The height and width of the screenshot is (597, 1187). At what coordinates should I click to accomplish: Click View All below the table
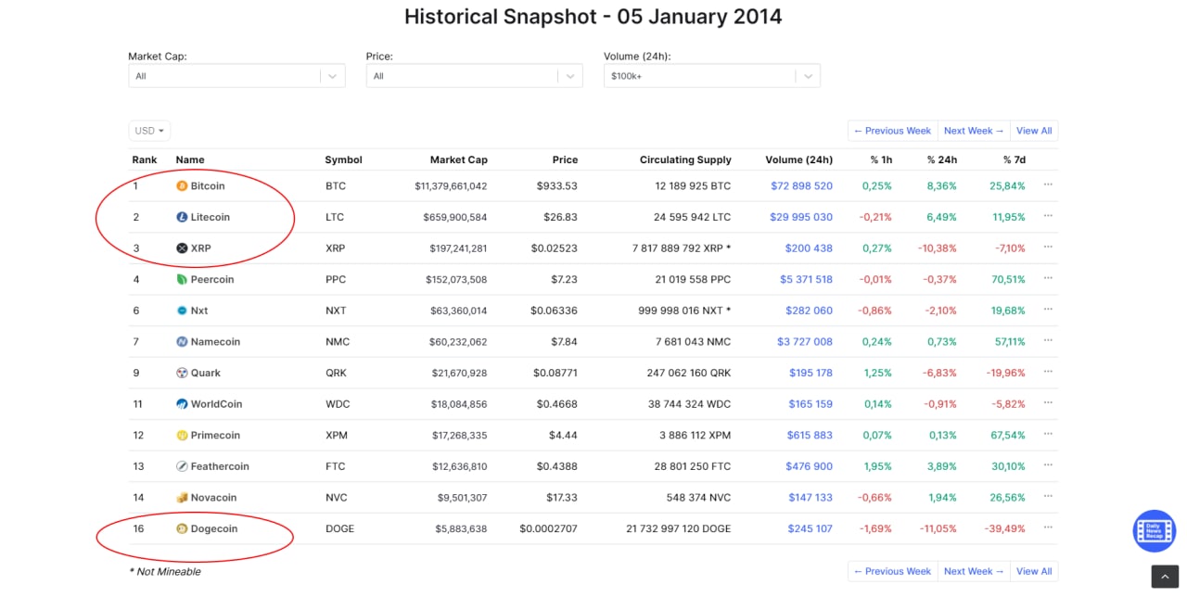click(x=1034, y=571)
